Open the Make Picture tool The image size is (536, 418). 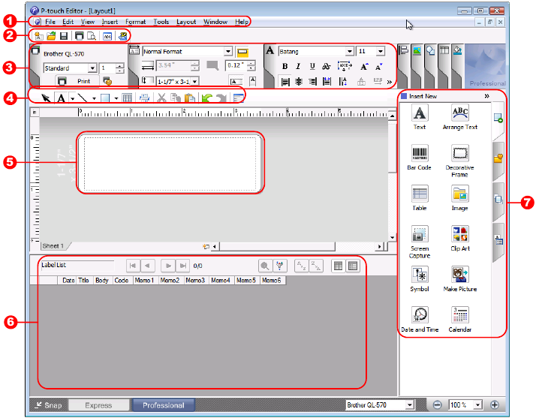459,279
